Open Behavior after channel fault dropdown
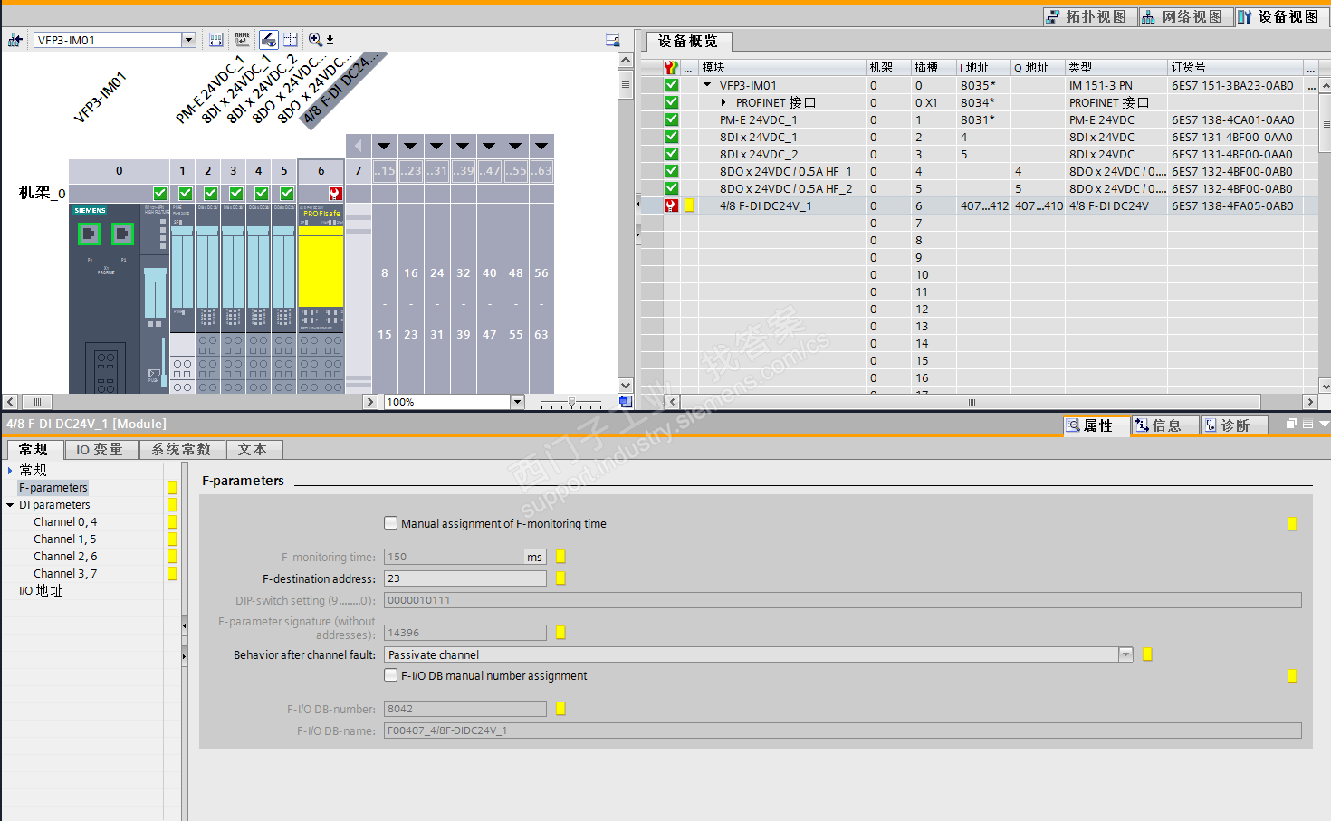Image resolution: width=1331 pixels, height=821 pixels. tap(1126, 654)
